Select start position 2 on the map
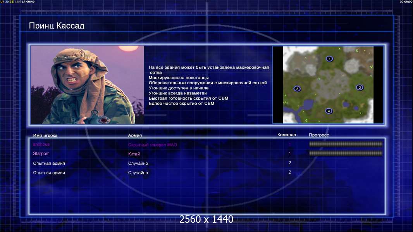413x232 pixels. click(x=360, y=87)
